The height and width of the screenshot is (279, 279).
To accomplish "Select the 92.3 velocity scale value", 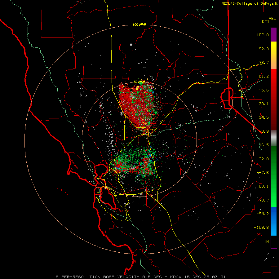I will (264, 49).
